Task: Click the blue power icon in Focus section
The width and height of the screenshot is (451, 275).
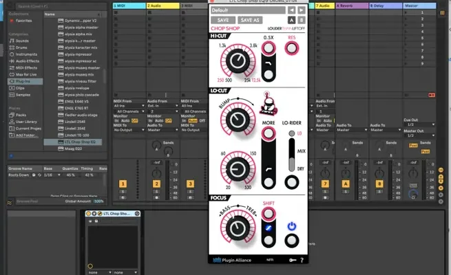Action: tap(291, 225)
